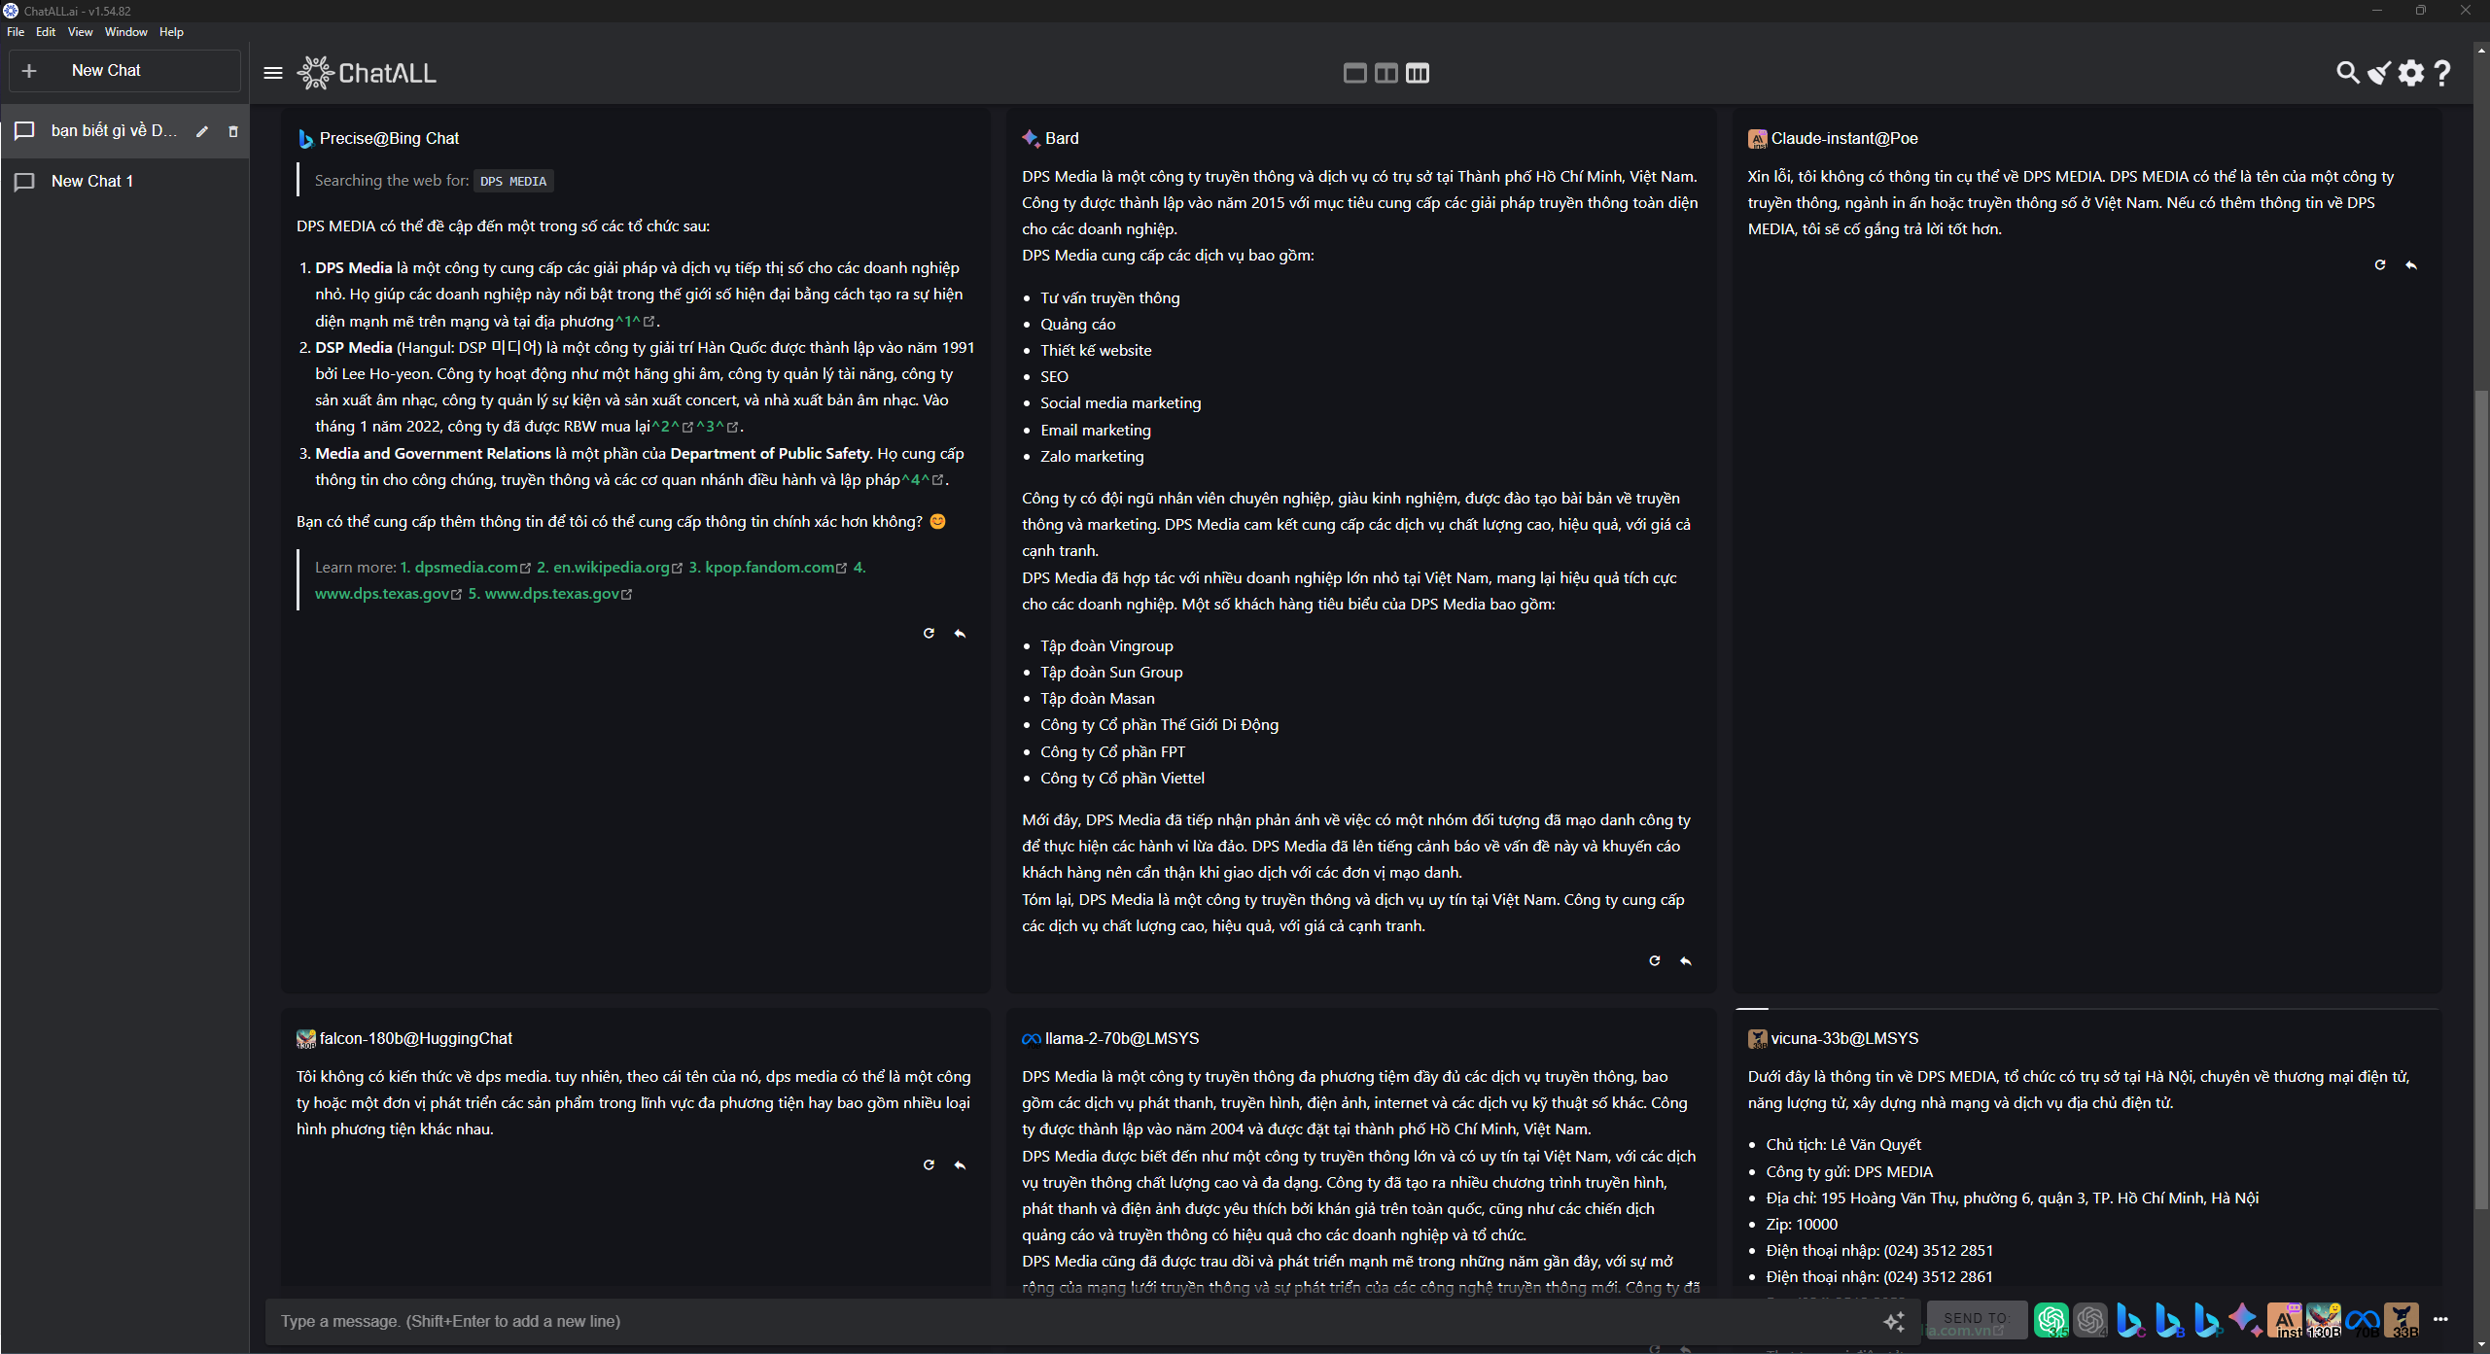
Task: Toggle the grayed GPT-4 bot icon
Action: (2089, 1320)
